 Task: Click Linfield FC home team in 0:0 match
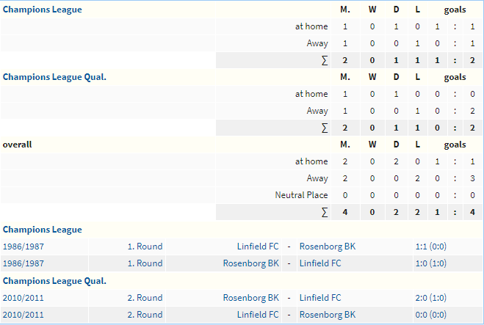tap(258, 315)
